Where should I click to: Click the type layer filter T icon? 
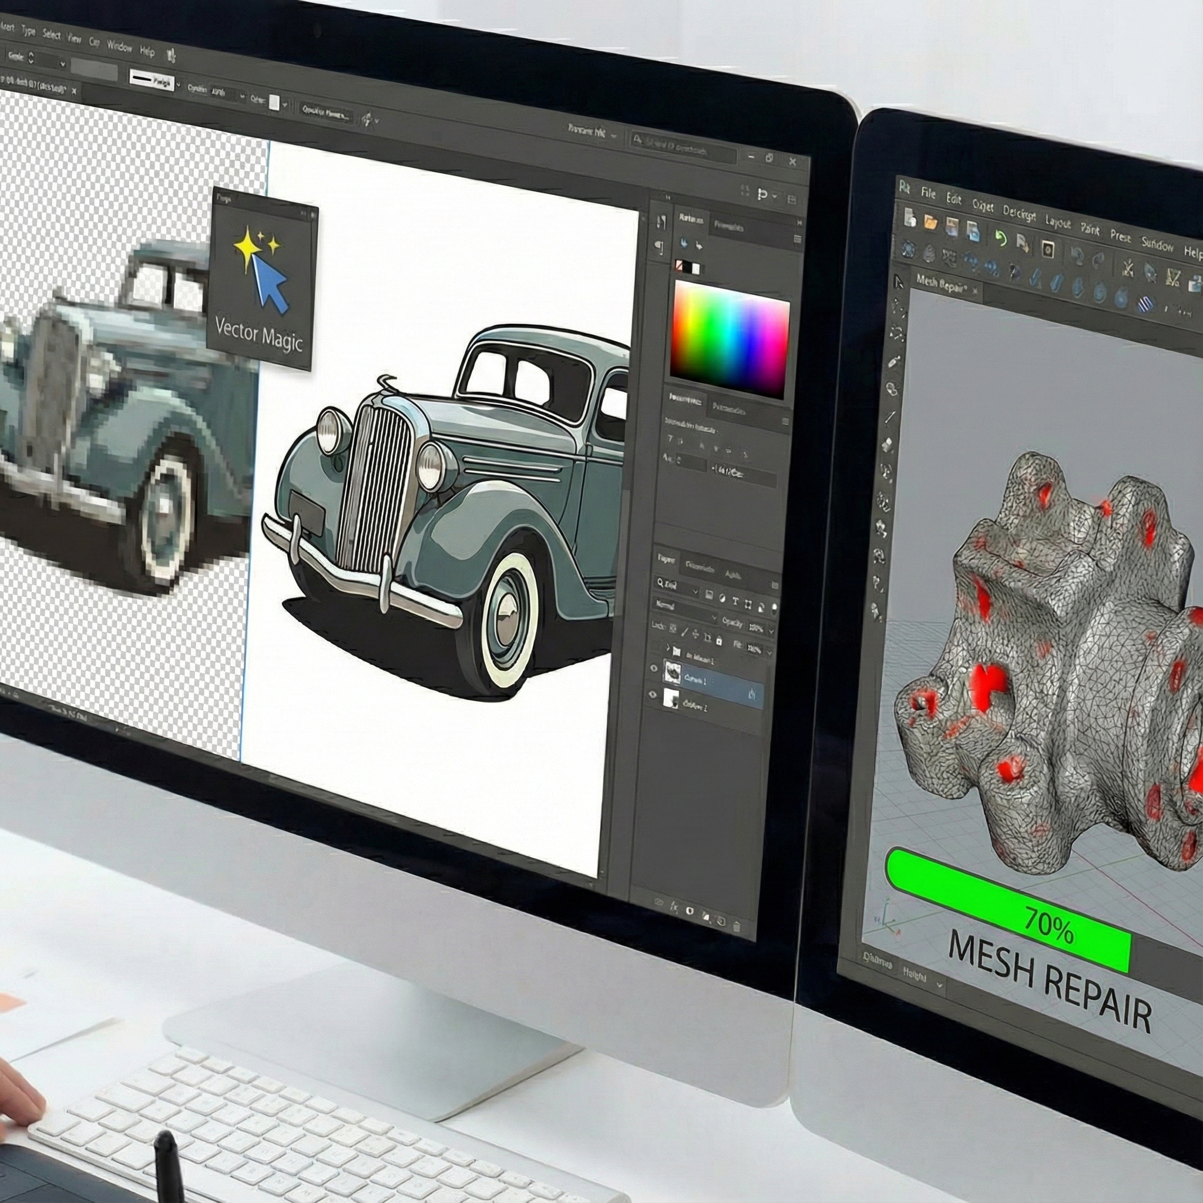[735, 601]
